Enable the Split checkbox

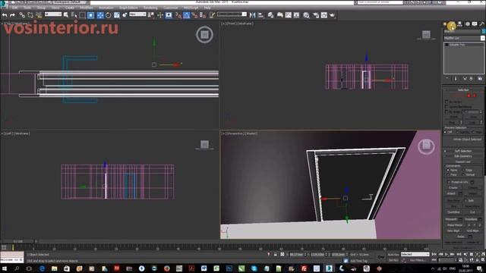click(465, 200)
